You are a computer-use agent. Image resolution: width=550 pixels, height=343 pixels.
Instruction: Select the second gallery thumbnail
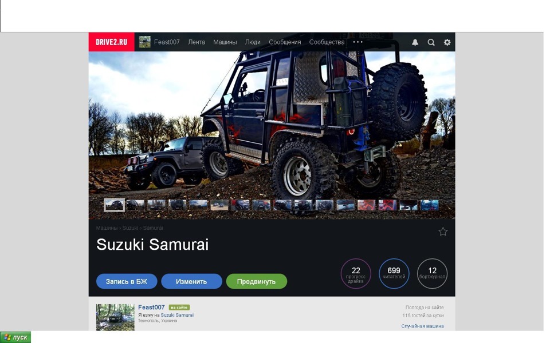pyautogui.click(x=135, y=205)
